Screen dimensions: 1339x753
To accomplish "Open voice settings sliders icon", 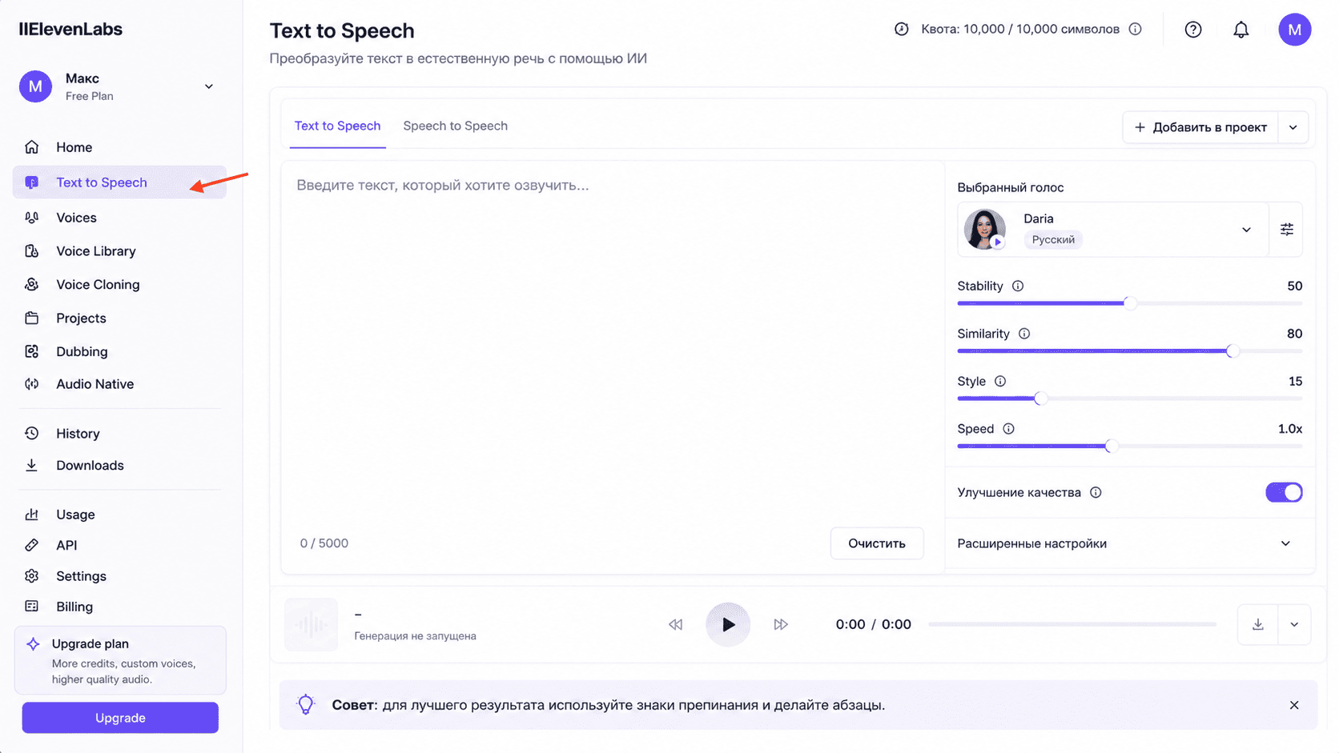I will pos(1287,230).
